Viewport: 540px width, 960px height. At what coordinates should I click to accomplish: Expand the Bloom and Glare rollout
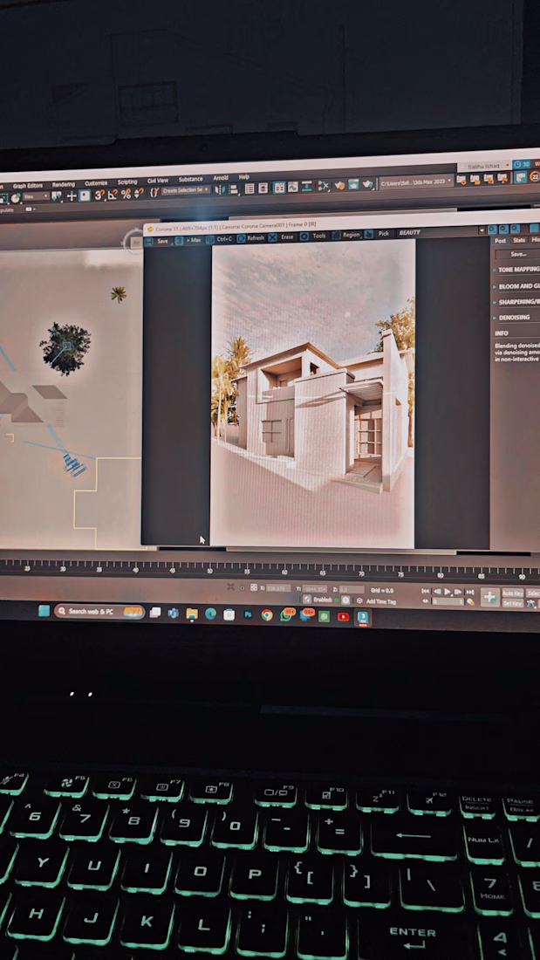[x=516, y=286]
